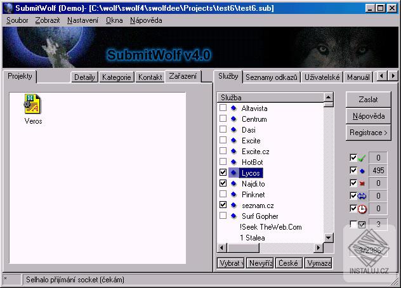The width and height of the screenshot is (401, 288).
Task: Open the Okna menu
Action: tap(114, 20)
